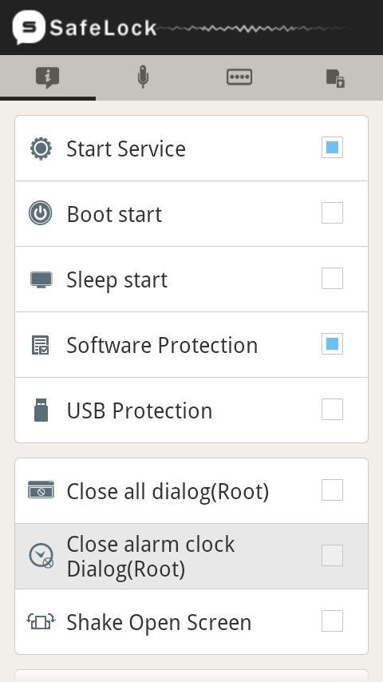
Task: Click the USB Protection drive icon
Action: pyautogui.click(x=41, y=410)
